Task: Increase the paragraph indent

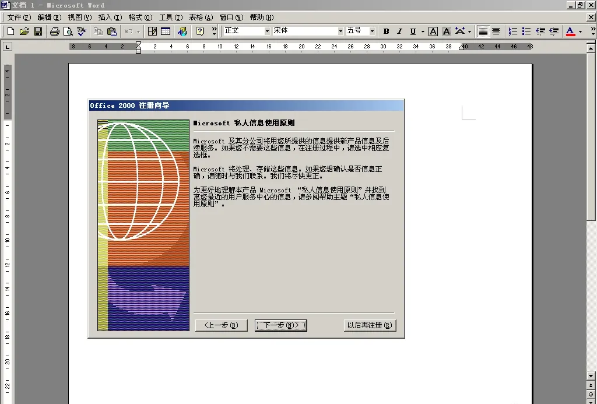Action: [554, 31]
